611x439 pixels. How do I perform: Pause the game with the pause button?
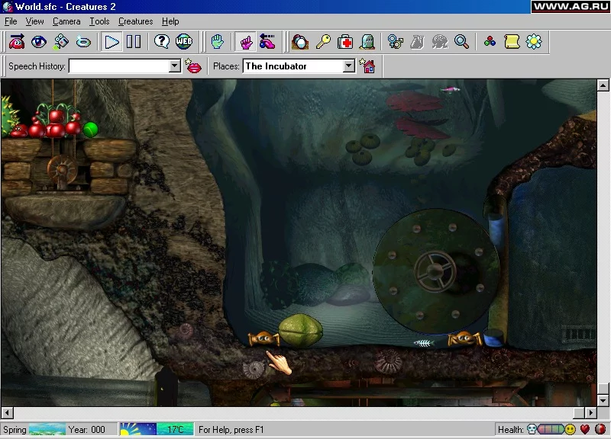134,42
